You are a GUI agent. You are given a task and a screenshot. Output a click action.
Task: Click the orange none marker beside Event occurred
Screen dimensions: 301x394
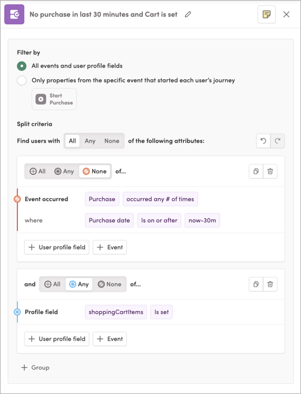point(17,199)
